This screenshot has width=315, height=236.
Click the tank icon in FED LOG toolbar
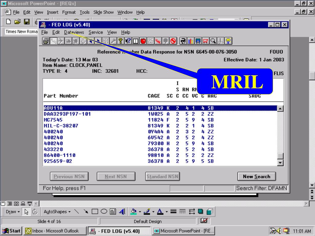coord(68,41)
